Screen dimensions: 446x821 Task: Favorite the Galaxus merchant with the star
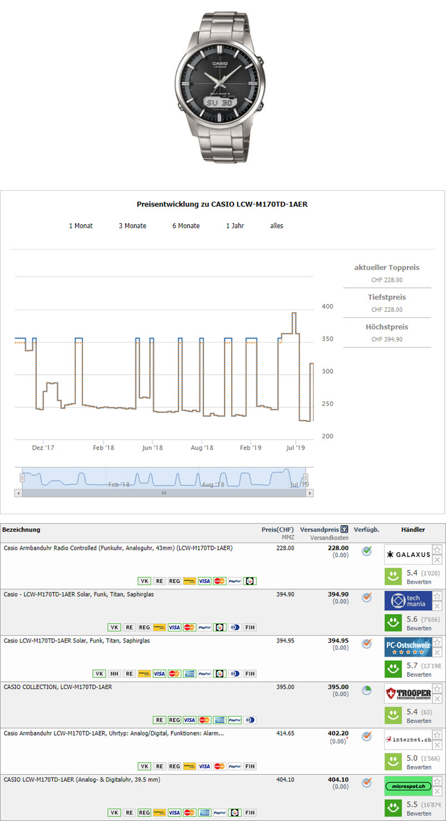coord(437,550)
